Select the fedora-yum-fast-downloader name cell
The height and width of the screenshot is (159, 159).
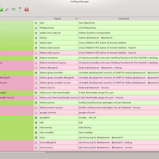pyautogui.click(x=58, y=93)
